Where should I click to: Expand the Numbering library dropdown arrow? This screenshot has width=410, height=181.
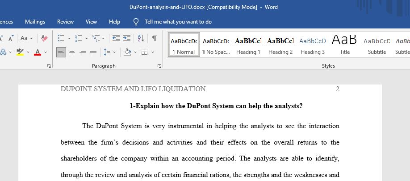(87, 38)
